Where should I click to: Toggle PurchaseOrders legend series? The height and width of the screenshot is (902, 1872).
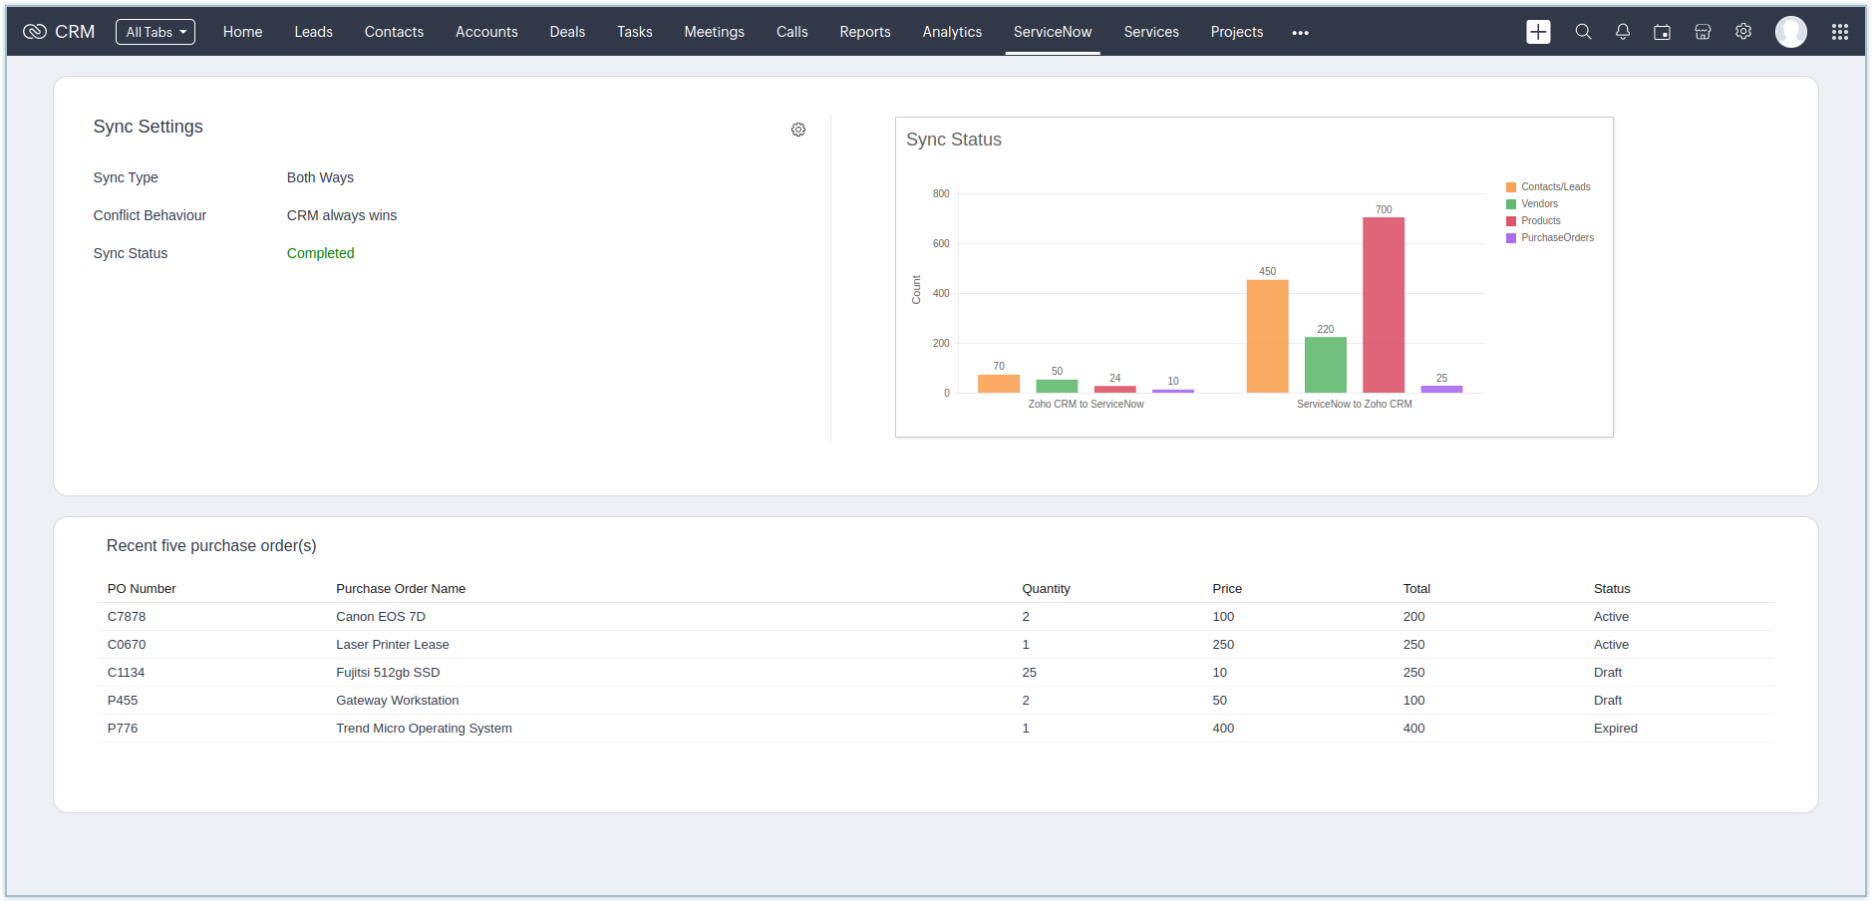(1557, 238)
